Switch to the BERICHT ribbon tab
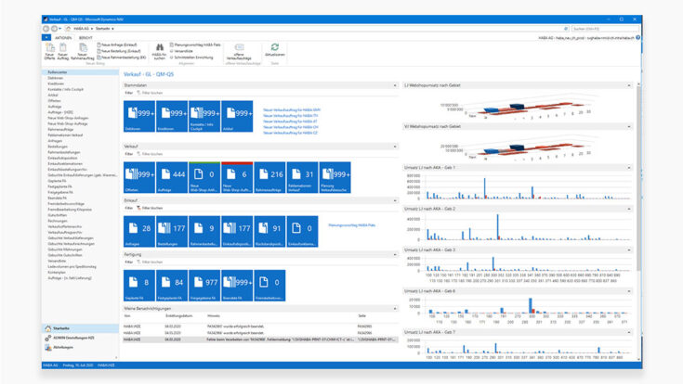The image size is (683, 384). point(86,36)
